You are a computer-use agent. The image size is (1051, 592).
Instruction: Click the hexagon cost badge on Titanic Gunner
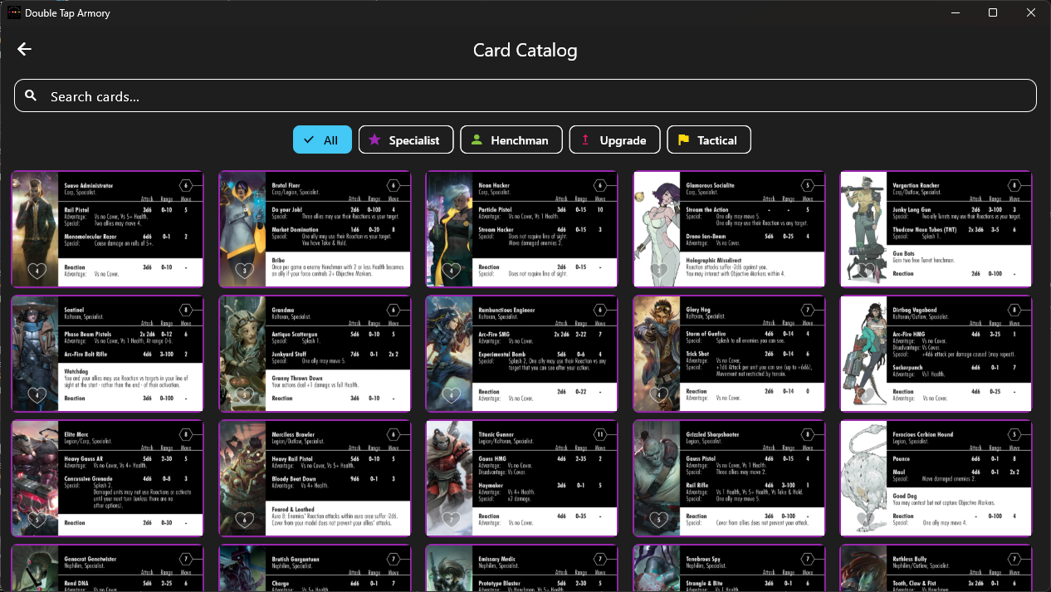point(600,434)
